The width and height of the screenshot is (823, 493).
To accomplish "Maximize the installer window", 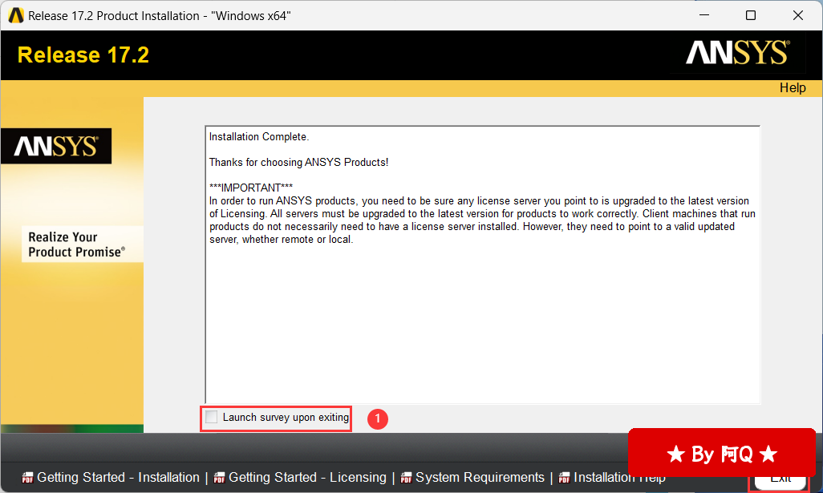I will pyautogui.click(x=751, y=15).
